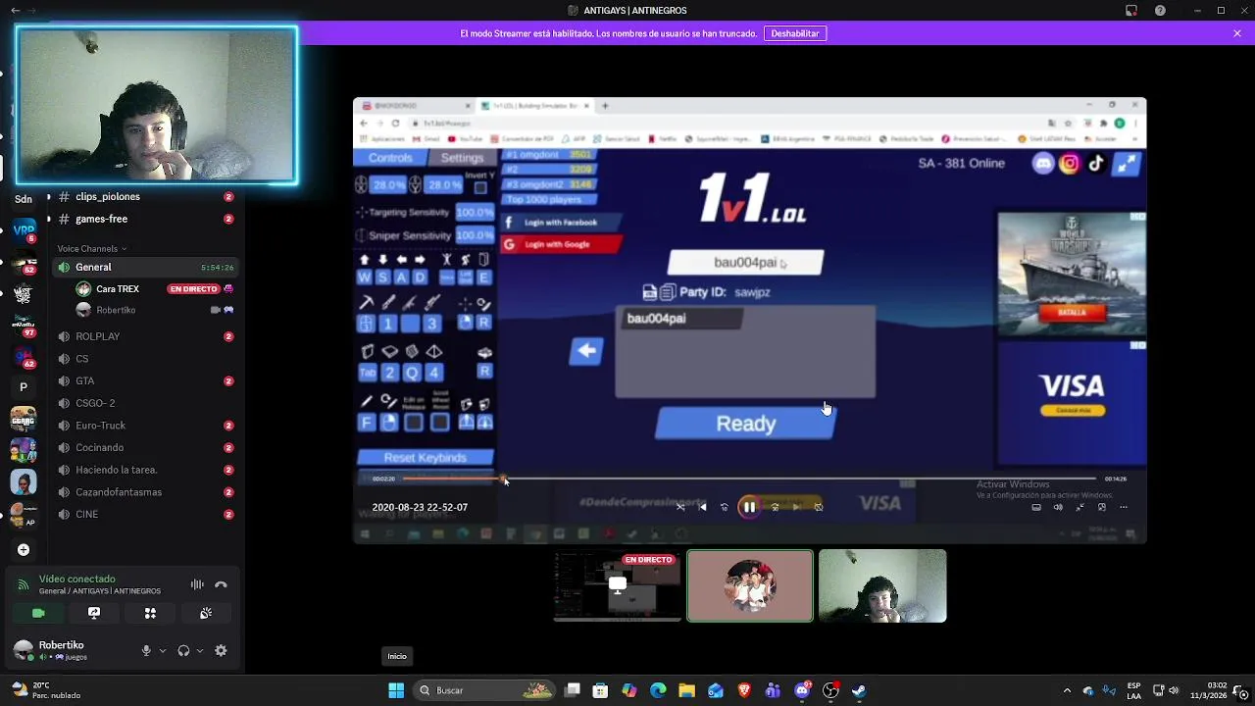Open the Discord help icon in title bar
The width and height of the screenshot is (1255, 706).
tap(1160, 11)
